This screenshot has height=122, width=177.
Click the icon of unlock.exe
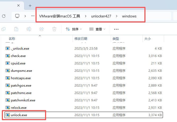pyautogui.click(x=8, y=115)
